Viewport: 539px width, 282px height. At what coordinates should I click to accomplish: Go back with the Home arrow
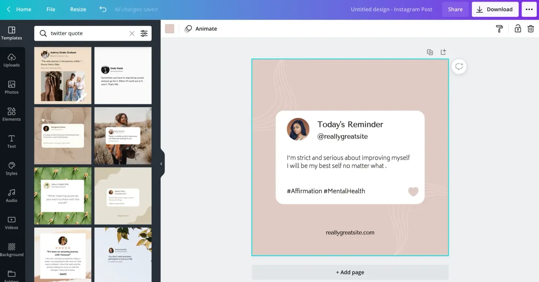[9, 10]
